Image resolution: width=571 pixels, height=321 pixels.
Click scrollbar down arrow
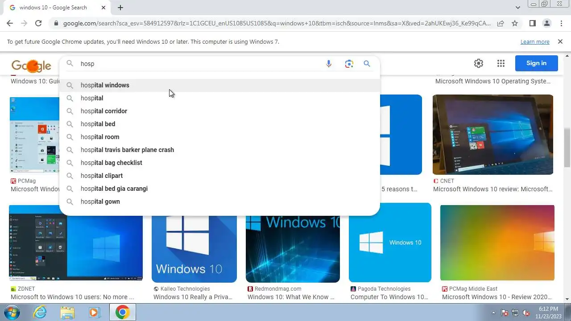coord(567,300)
